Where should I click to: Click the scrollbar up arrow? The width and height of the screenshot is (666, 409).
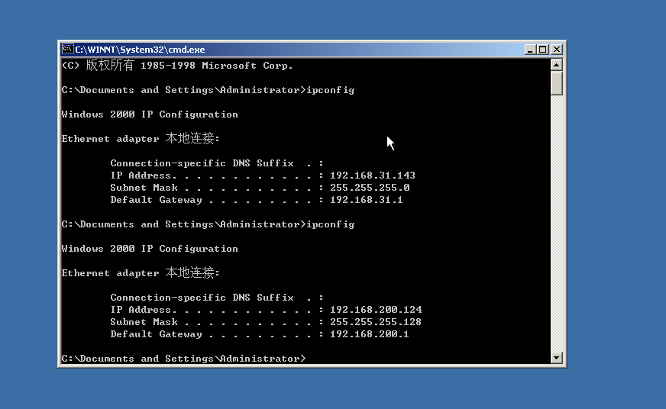557,65
